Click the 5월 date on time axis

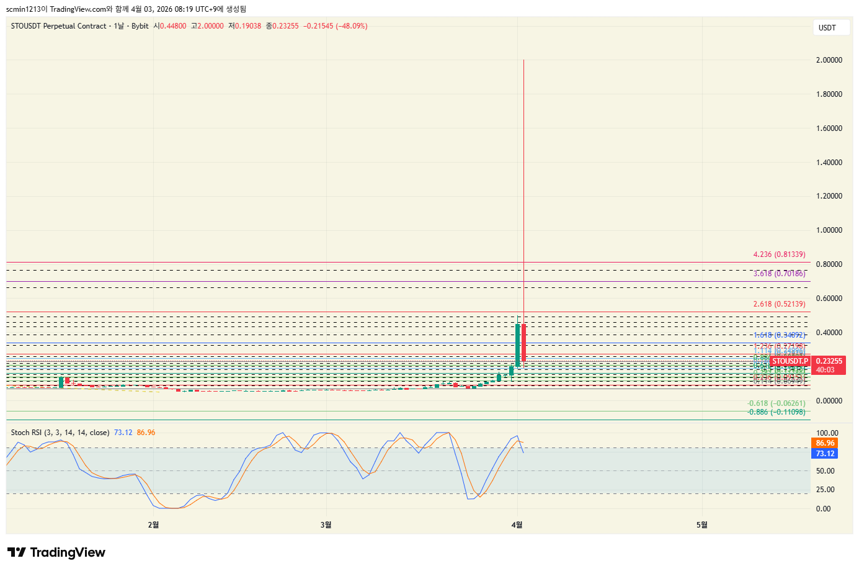701,525
